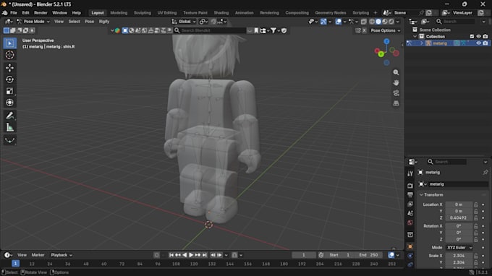
Task: Jump to the timeline start frame
Action: tap(171, 255)
